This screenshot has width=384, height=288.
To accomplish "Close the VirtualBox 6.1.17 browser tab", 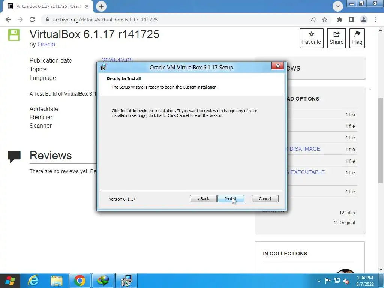I will point(87,6).
